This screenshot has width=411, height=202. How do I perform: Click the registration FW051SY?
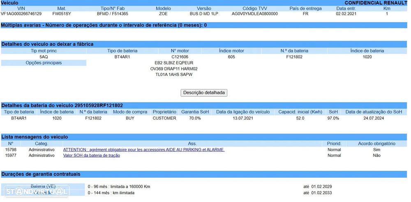pos(62,14)
